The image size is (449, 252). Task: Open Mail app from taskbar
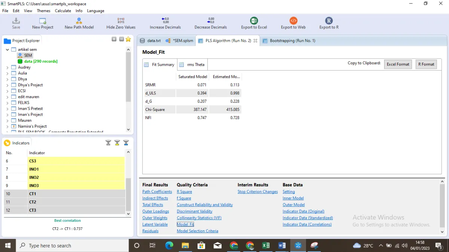[218, 245]
